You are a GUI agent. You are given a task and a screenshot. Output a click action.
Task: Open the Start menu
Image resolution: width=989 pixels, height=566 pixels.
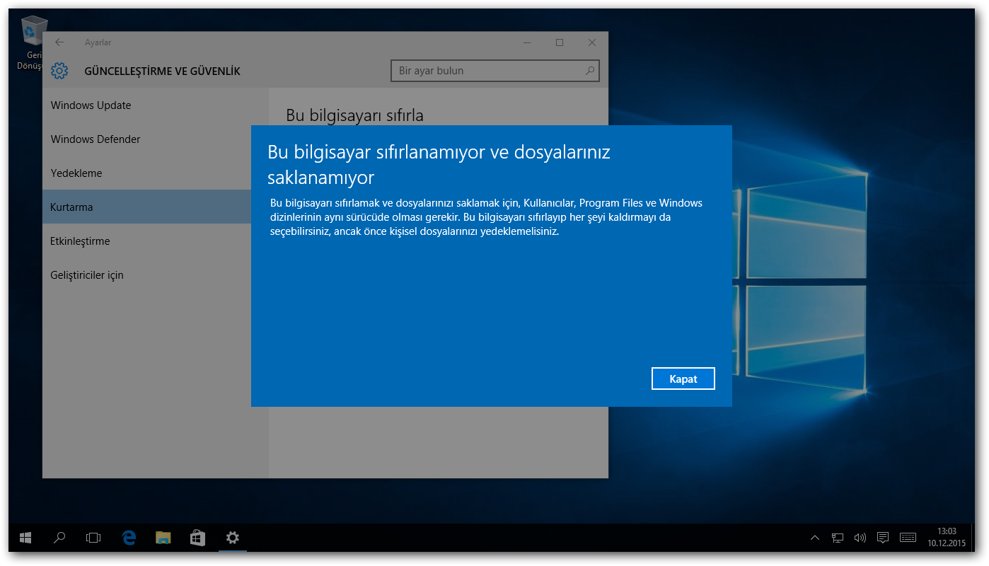click(x=25, y=538)
